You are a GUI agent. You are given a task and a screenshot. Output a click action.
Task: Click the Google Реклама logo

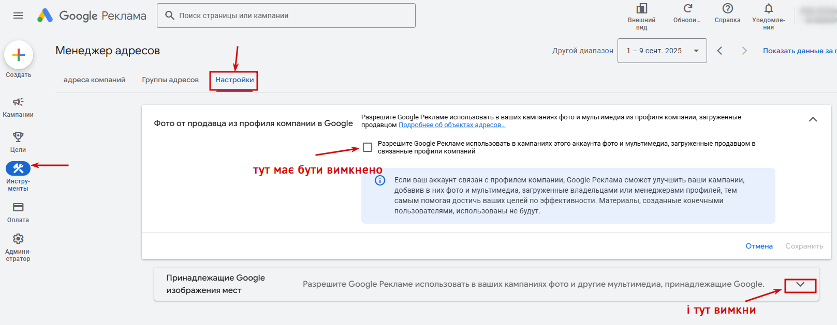[92, 16]
